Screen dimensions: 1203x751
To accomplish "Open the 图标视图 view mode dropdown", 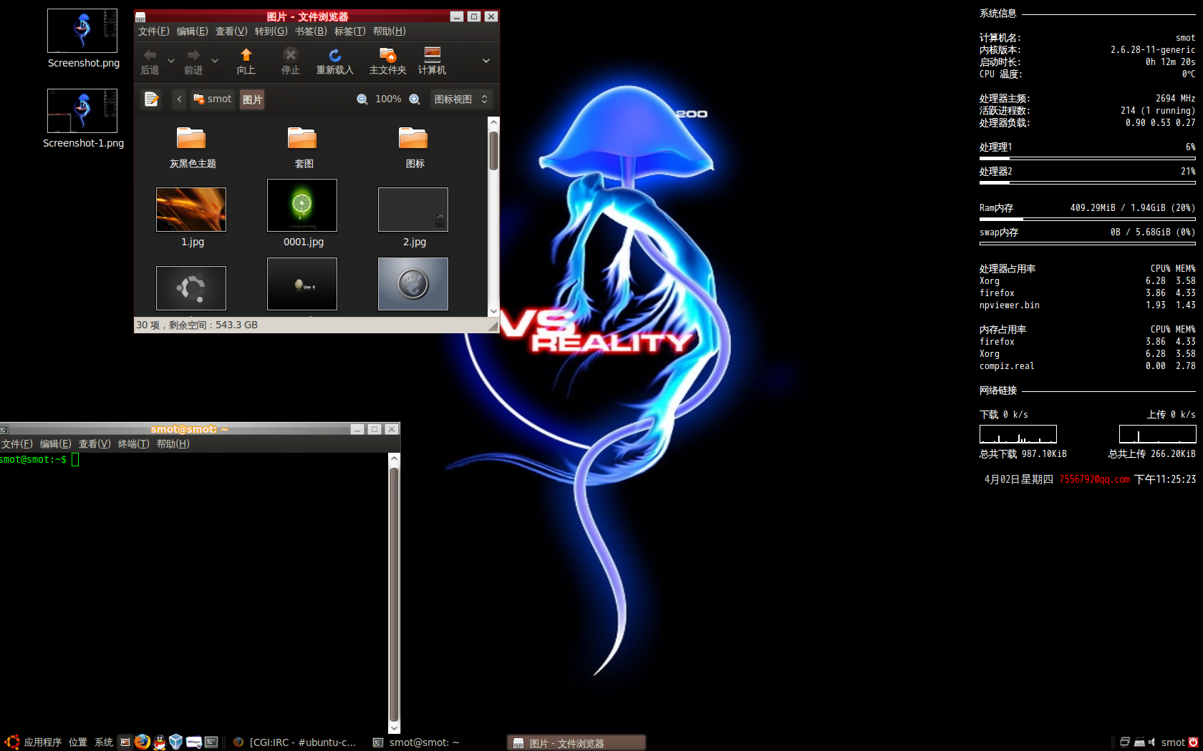I will (461, 99).
